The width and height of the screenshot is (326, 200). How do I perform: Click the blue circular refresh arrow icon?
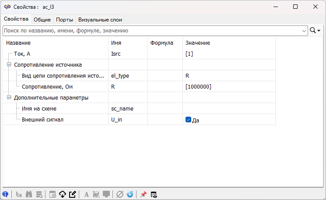(130, 194)
